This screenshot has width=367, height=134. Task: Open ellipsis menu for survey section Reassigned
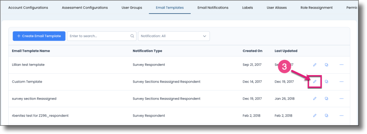tap(341, 99)
